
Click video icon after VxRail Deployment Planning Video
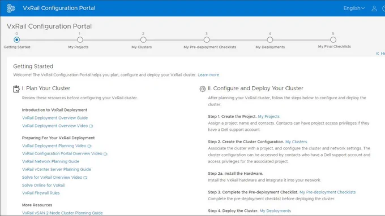[x=89, y=146]
